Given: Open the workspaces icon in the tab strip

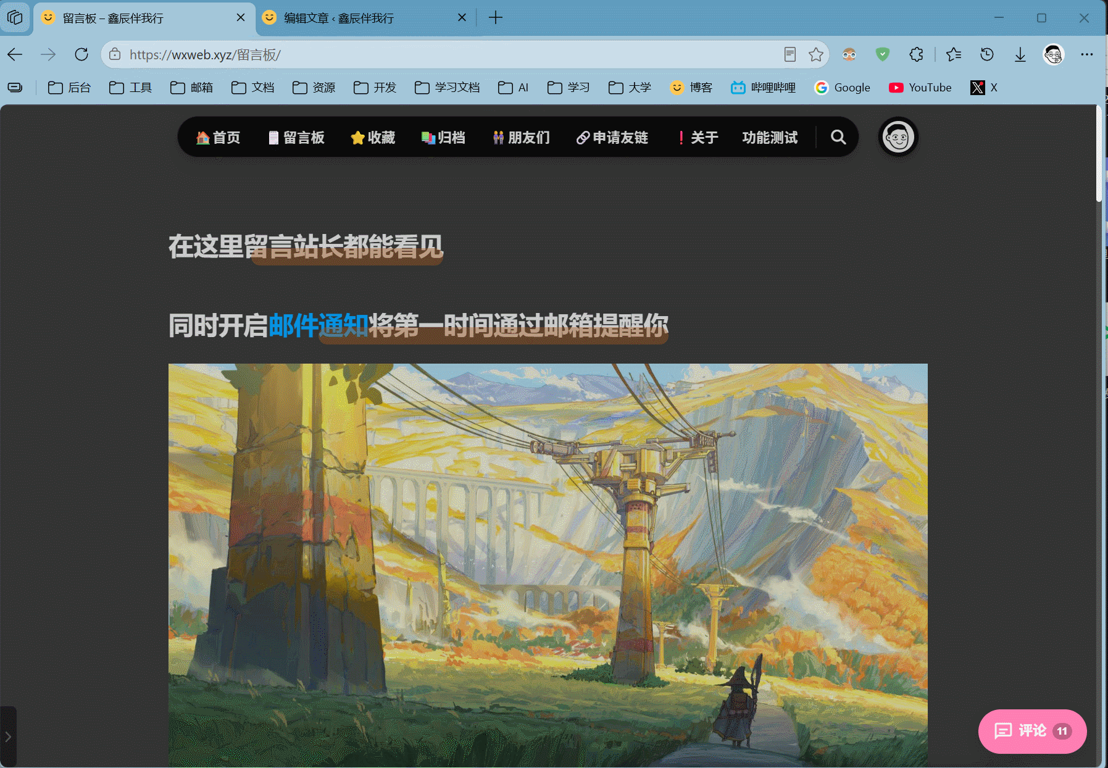Looking at the screenshot, I should click(x=15, y=18).
